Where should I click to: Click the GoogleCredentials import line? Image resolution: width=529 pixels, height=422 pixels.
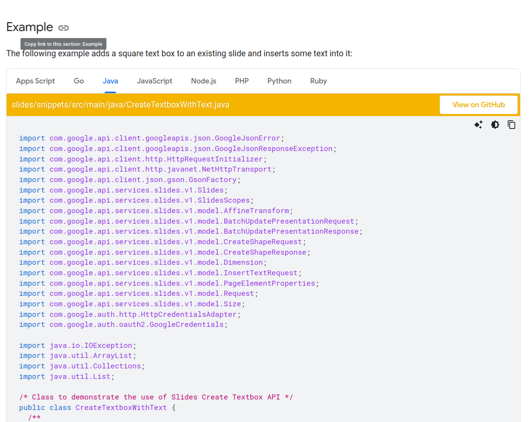[123, 325]
